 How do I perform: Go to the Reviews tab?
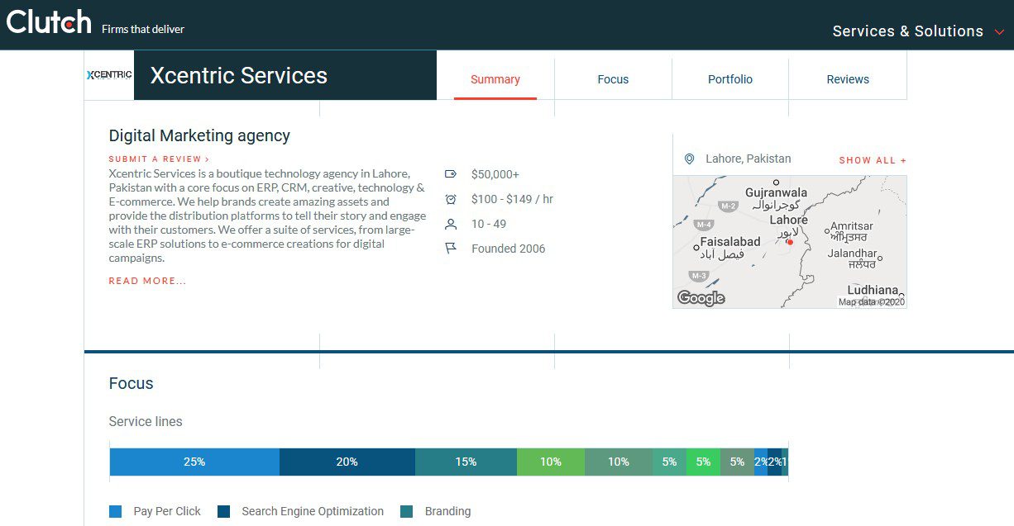click(x=848, y=79)
